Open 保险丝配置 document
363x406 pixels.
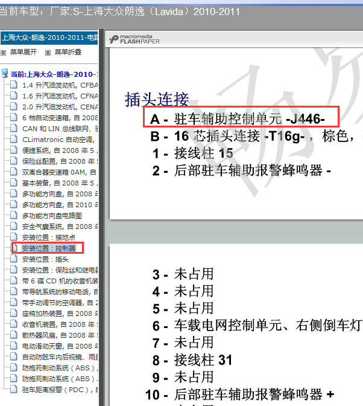60,161
